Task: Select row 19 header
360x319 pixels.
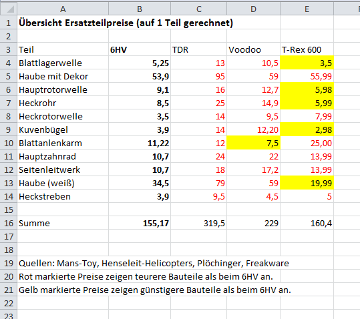Action: 9,263
